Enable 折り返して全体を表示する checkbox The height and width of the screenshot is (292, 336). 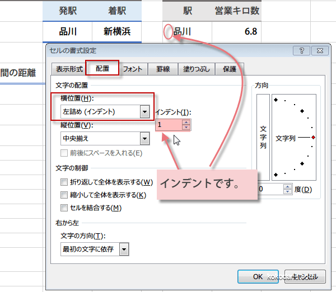[64, 182]
